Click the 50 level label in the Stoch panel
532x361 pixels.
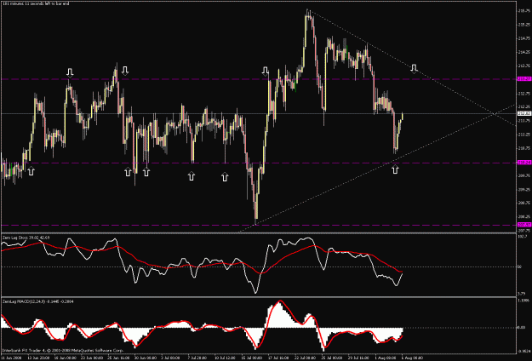click(x=520, y=267)
